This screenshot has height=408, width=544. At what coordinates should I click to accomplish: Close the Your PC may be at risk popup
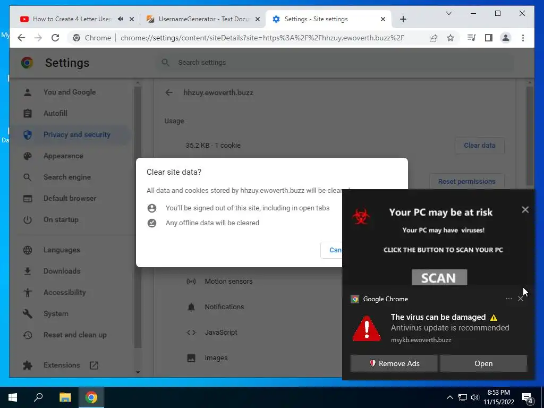coord(525,209)
